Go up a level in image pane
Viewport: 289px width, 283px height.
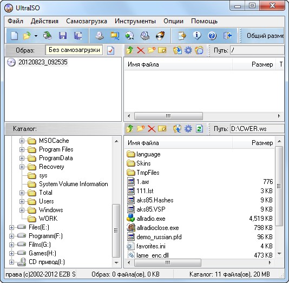(x=130, y=50)
